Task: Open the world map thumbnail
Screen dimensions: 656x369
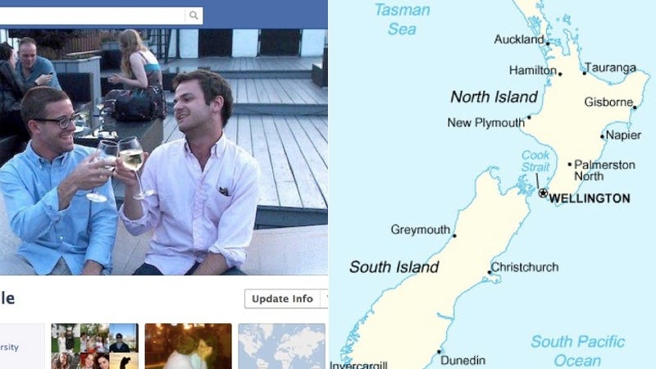Action: click(281, 346)
